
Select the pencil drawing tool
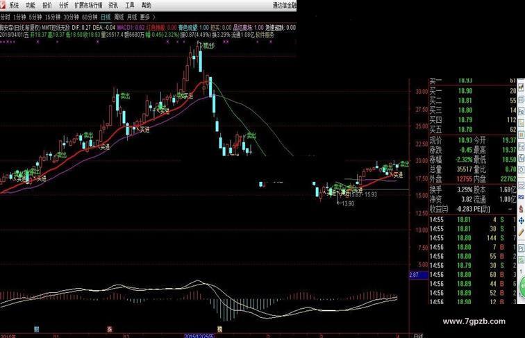click(x=522, y=233)
